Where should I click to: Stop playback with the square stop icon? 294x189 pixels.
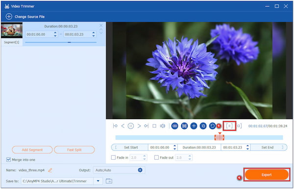[154, 126]
